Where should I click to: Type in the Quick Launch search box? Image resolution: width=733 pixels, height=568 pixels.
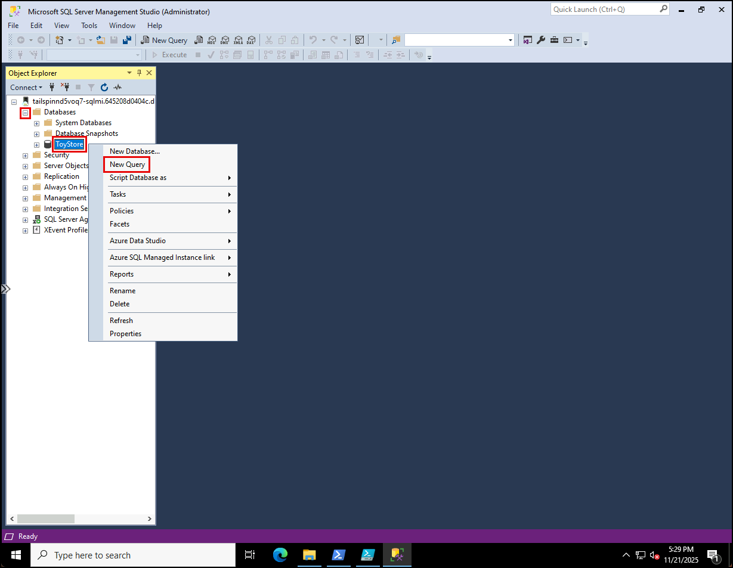point(605,9)
